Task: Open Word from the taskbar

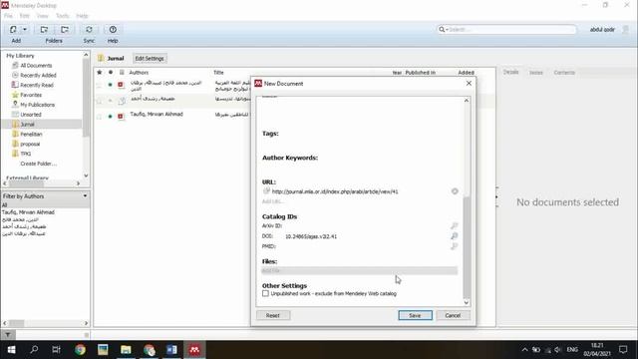Action: coord(171,350)
